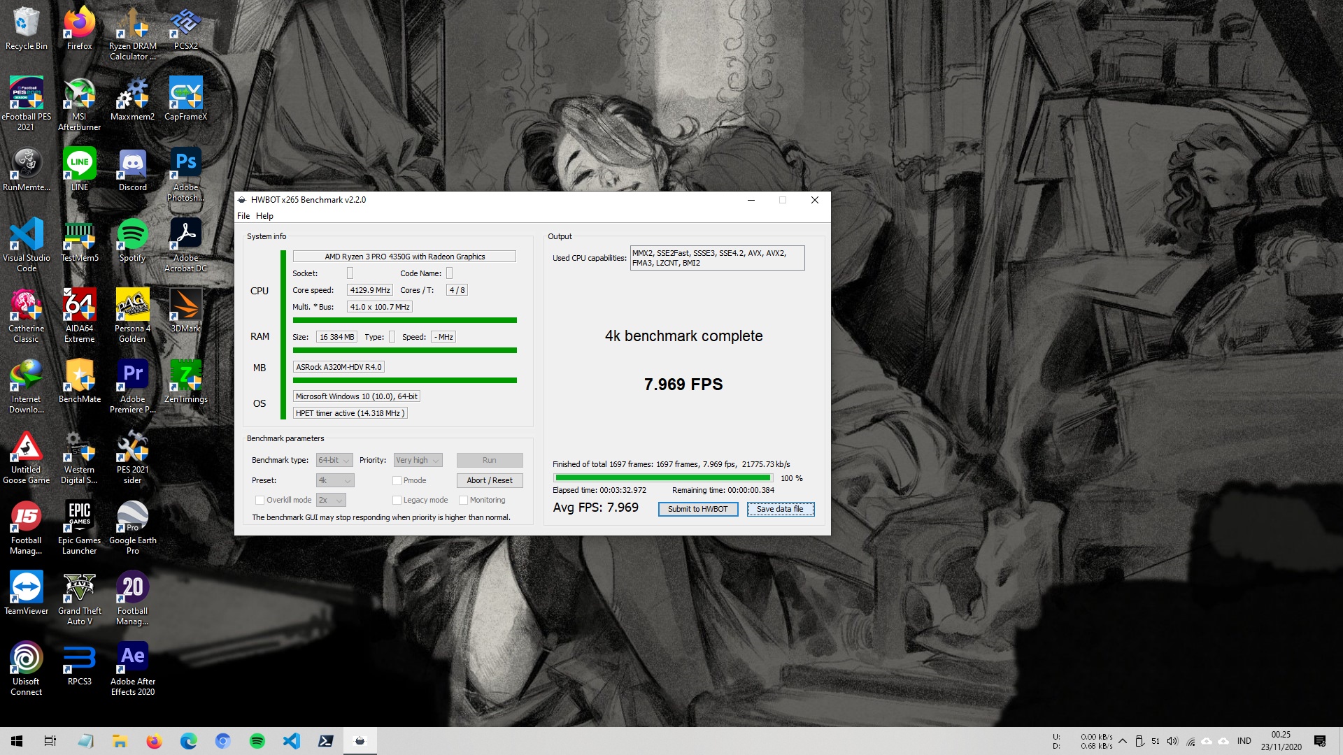Click the Cores / T 4 / 8 field

[457, 291]
